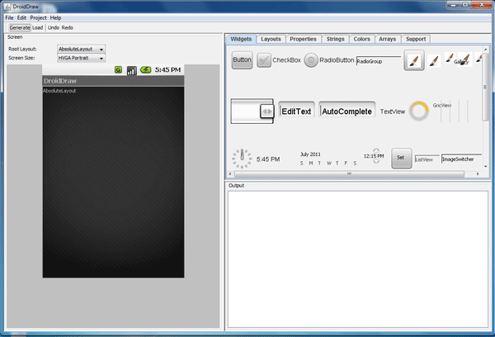
Task: Select the EditText widget
Action: click(296, 111)
